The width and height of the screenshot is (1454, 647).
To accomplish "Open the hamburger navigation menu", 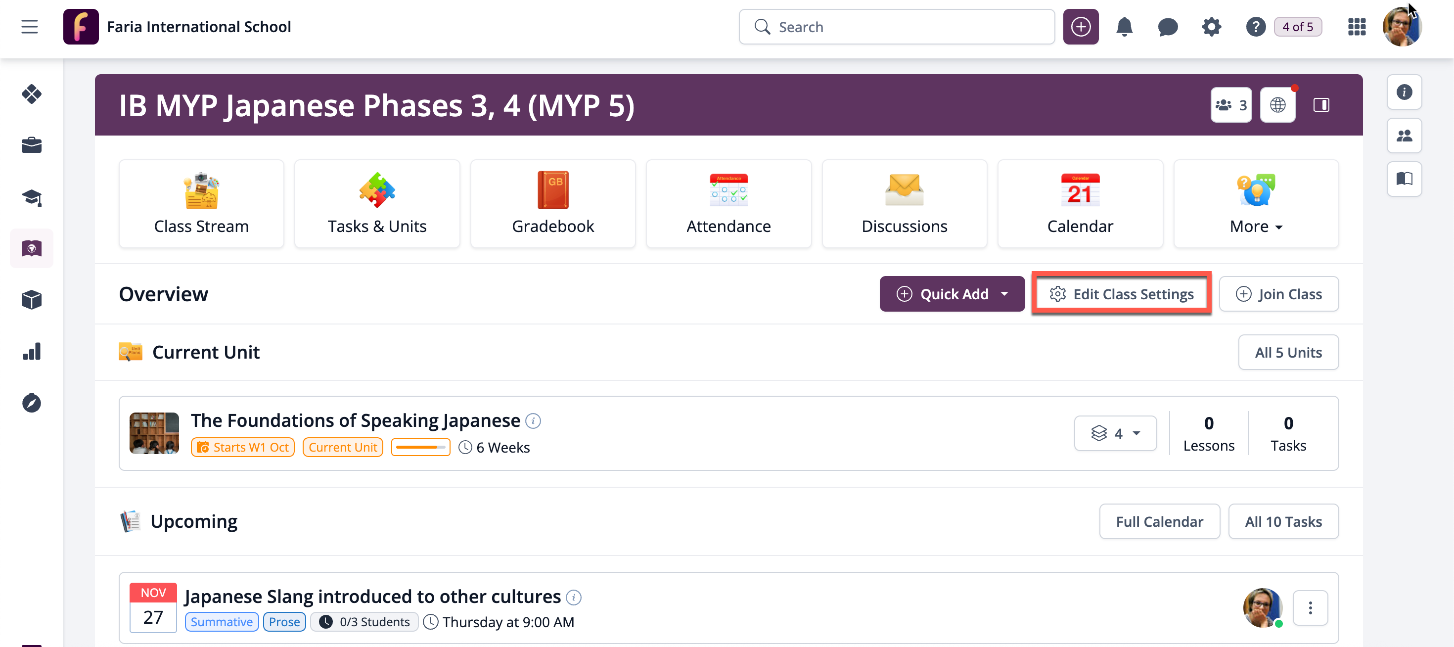I will coord(29,27).
